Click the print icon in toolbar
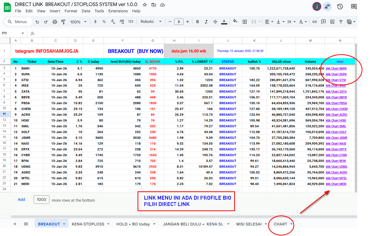 [55, 22]
